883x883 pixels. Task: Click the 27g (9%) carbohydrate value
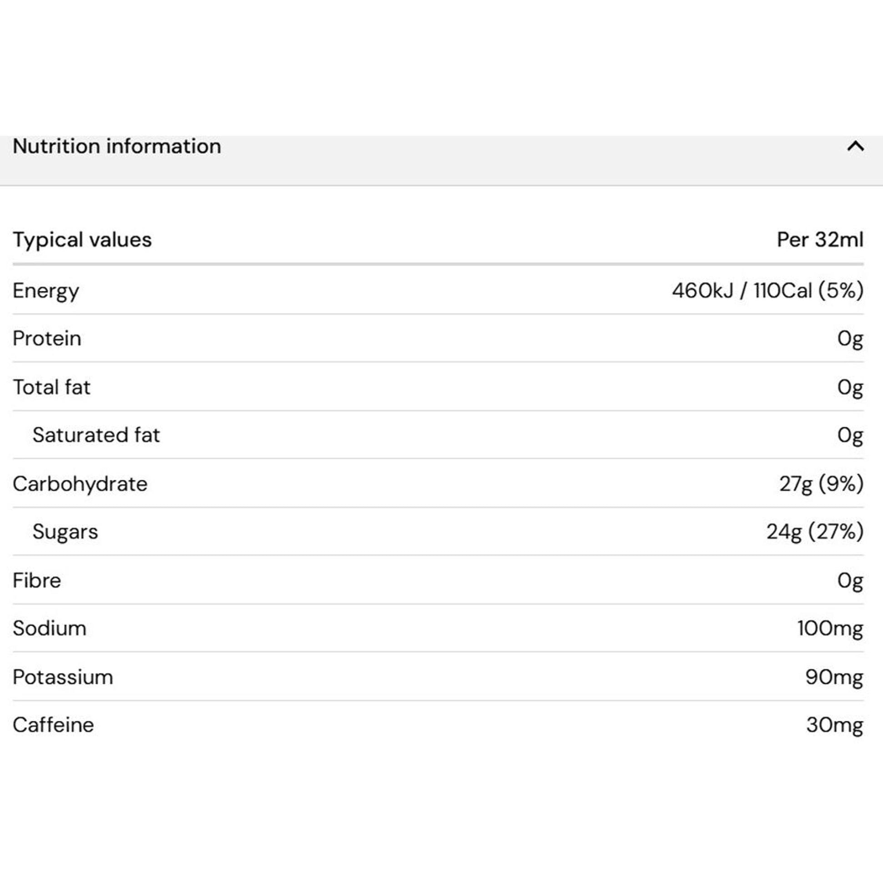click(822, 484)
